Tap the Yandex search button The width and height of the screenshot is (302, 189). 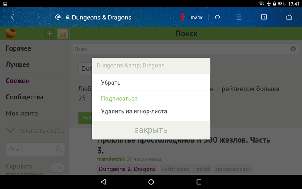tap(191, 17)
